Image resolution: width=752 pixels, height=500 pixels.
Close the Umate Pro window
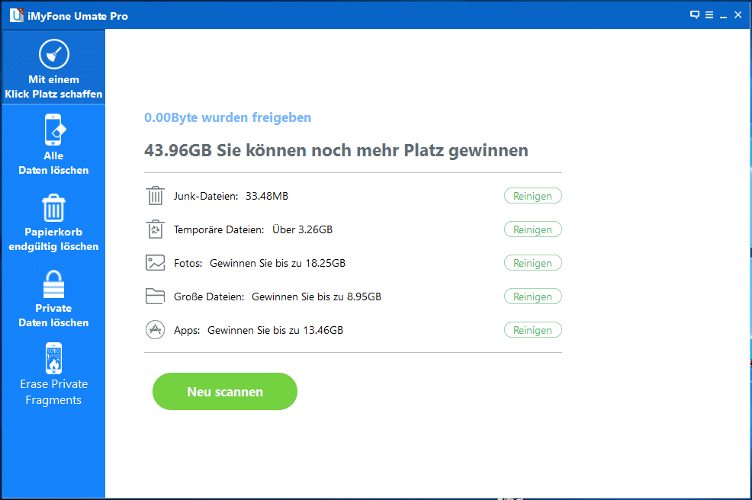[x=738, y=14]
